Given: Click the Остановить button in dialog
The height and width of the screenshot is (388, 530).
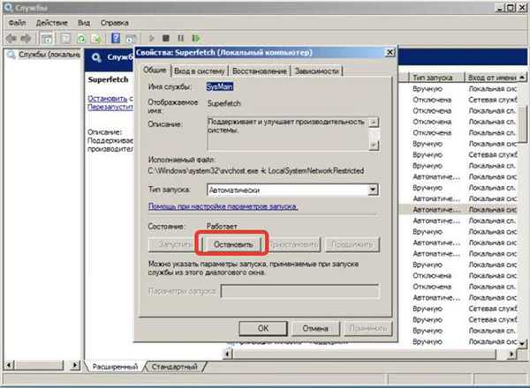Looking at the screenshot, I should 233,244.
